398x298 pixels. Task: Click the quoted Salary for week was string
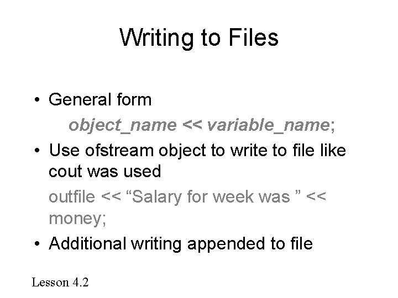[213, 196]
